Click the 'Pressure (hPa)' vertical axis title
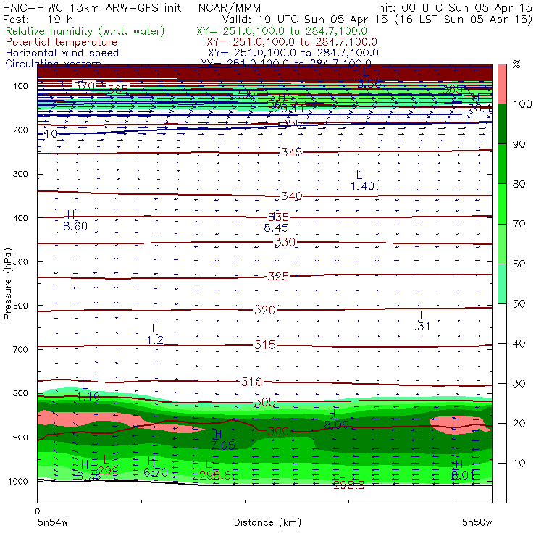 pyautogui.click(x=8, y=284)
